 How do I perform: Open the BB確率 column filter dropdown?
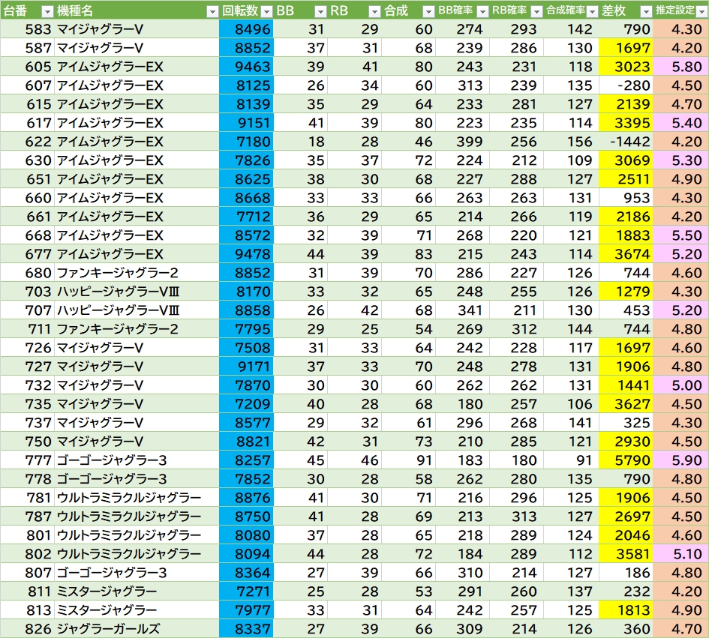(x=483, y=12)
